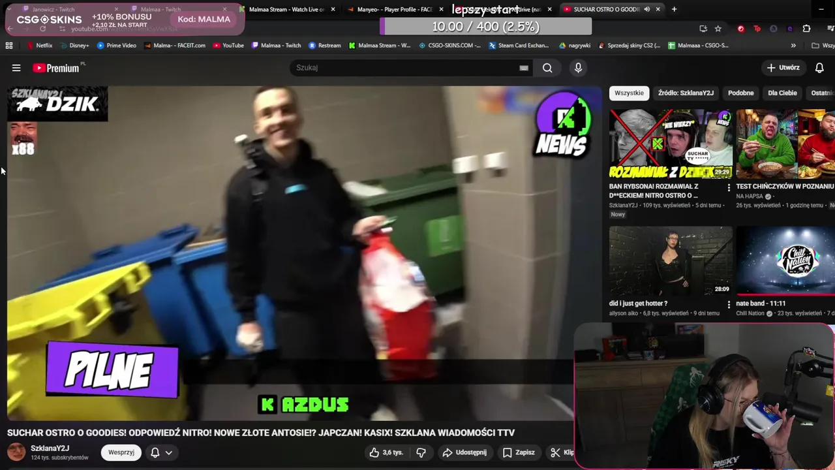Open the on-screen keyboard icon in search
Image resolution: width=835 pixels, height=470 pixels.
click(524, 68)
